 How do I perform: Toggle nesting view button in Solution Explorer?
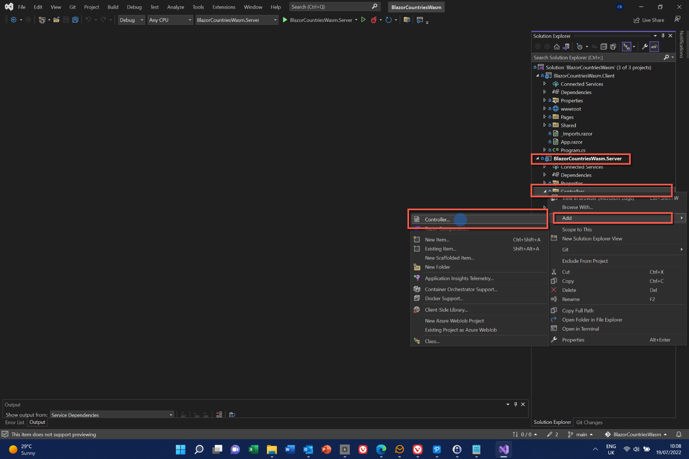tap(626, 47)
